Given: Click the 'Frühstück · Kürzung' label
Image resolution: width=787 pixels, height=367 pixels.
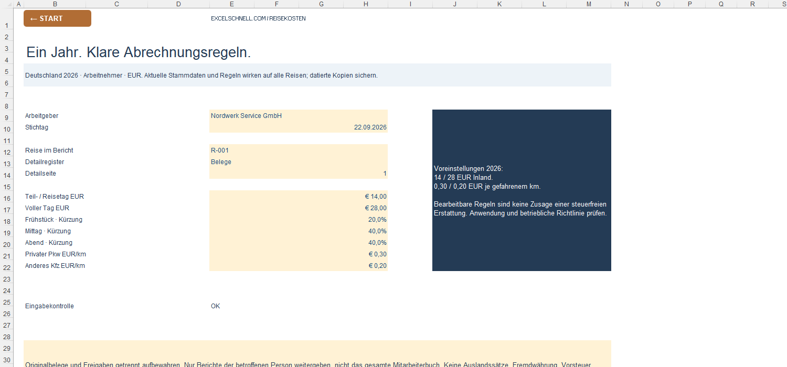Looking at the screenshot, I should coord(54,220).
